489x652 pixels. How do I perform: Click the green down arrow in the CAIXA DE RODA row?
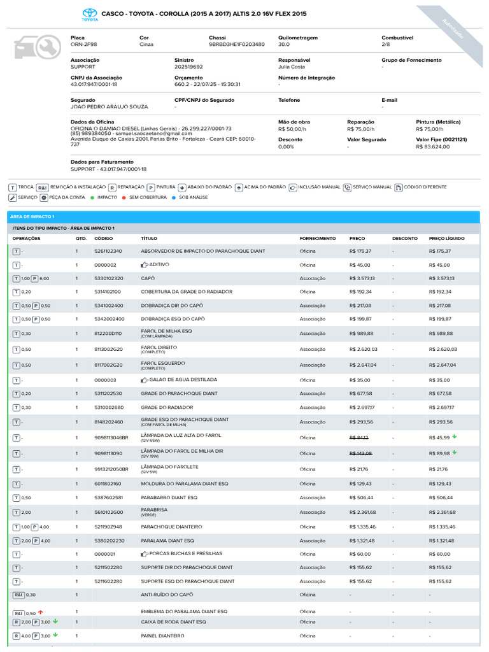click(x=55, y=621)
